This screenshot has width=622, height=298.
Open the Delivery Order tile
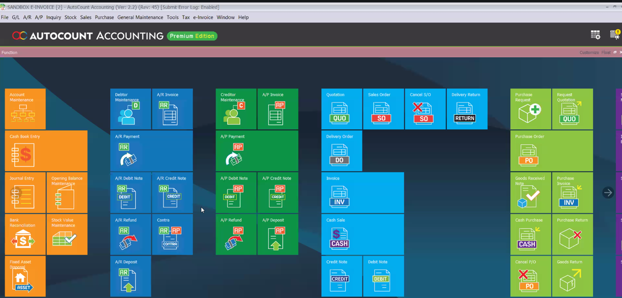[342, 151]
